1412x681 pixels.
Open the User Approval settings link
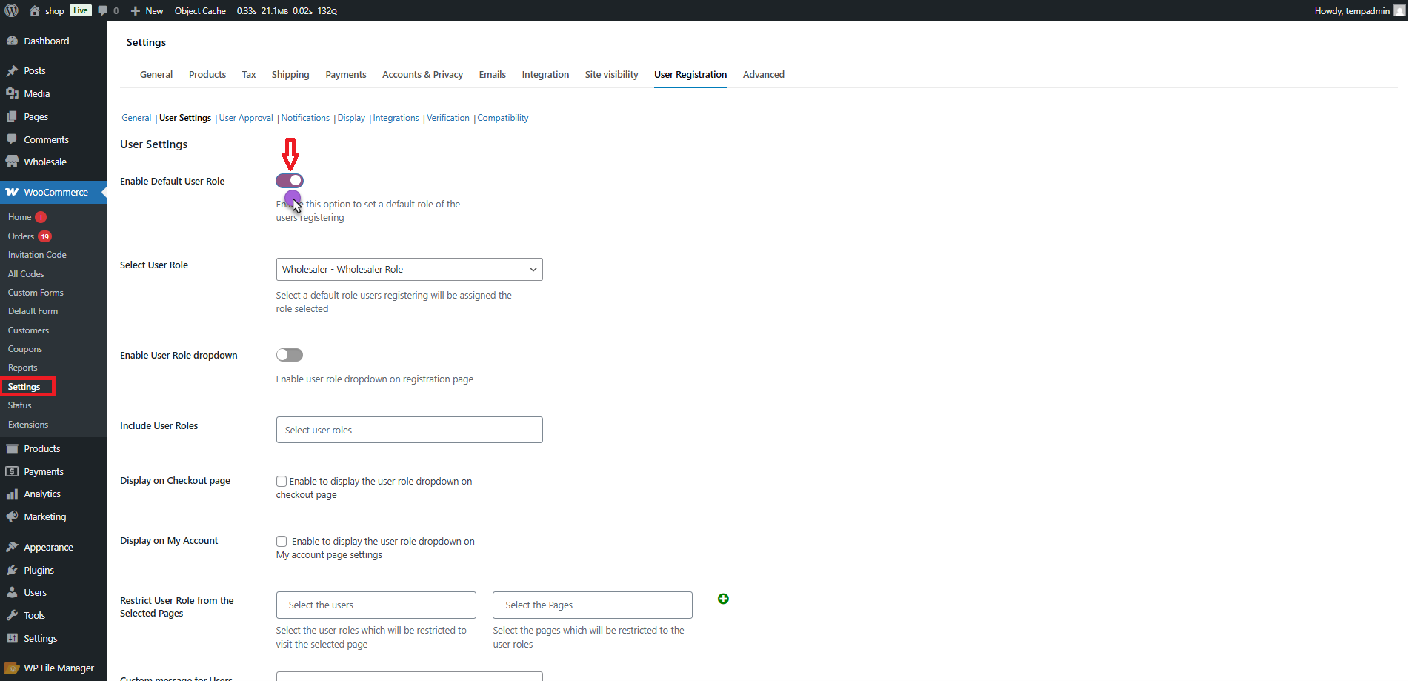[x=245, y=118]
